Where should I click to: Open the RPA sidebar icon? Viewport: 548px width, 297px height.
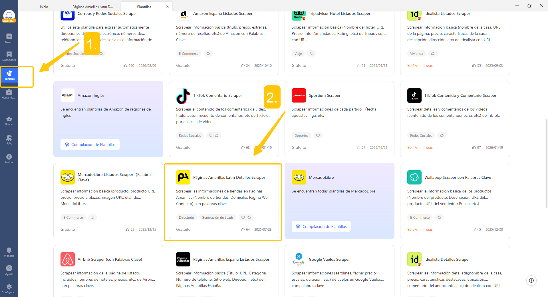pyautogui.click(x=9, y=140)
